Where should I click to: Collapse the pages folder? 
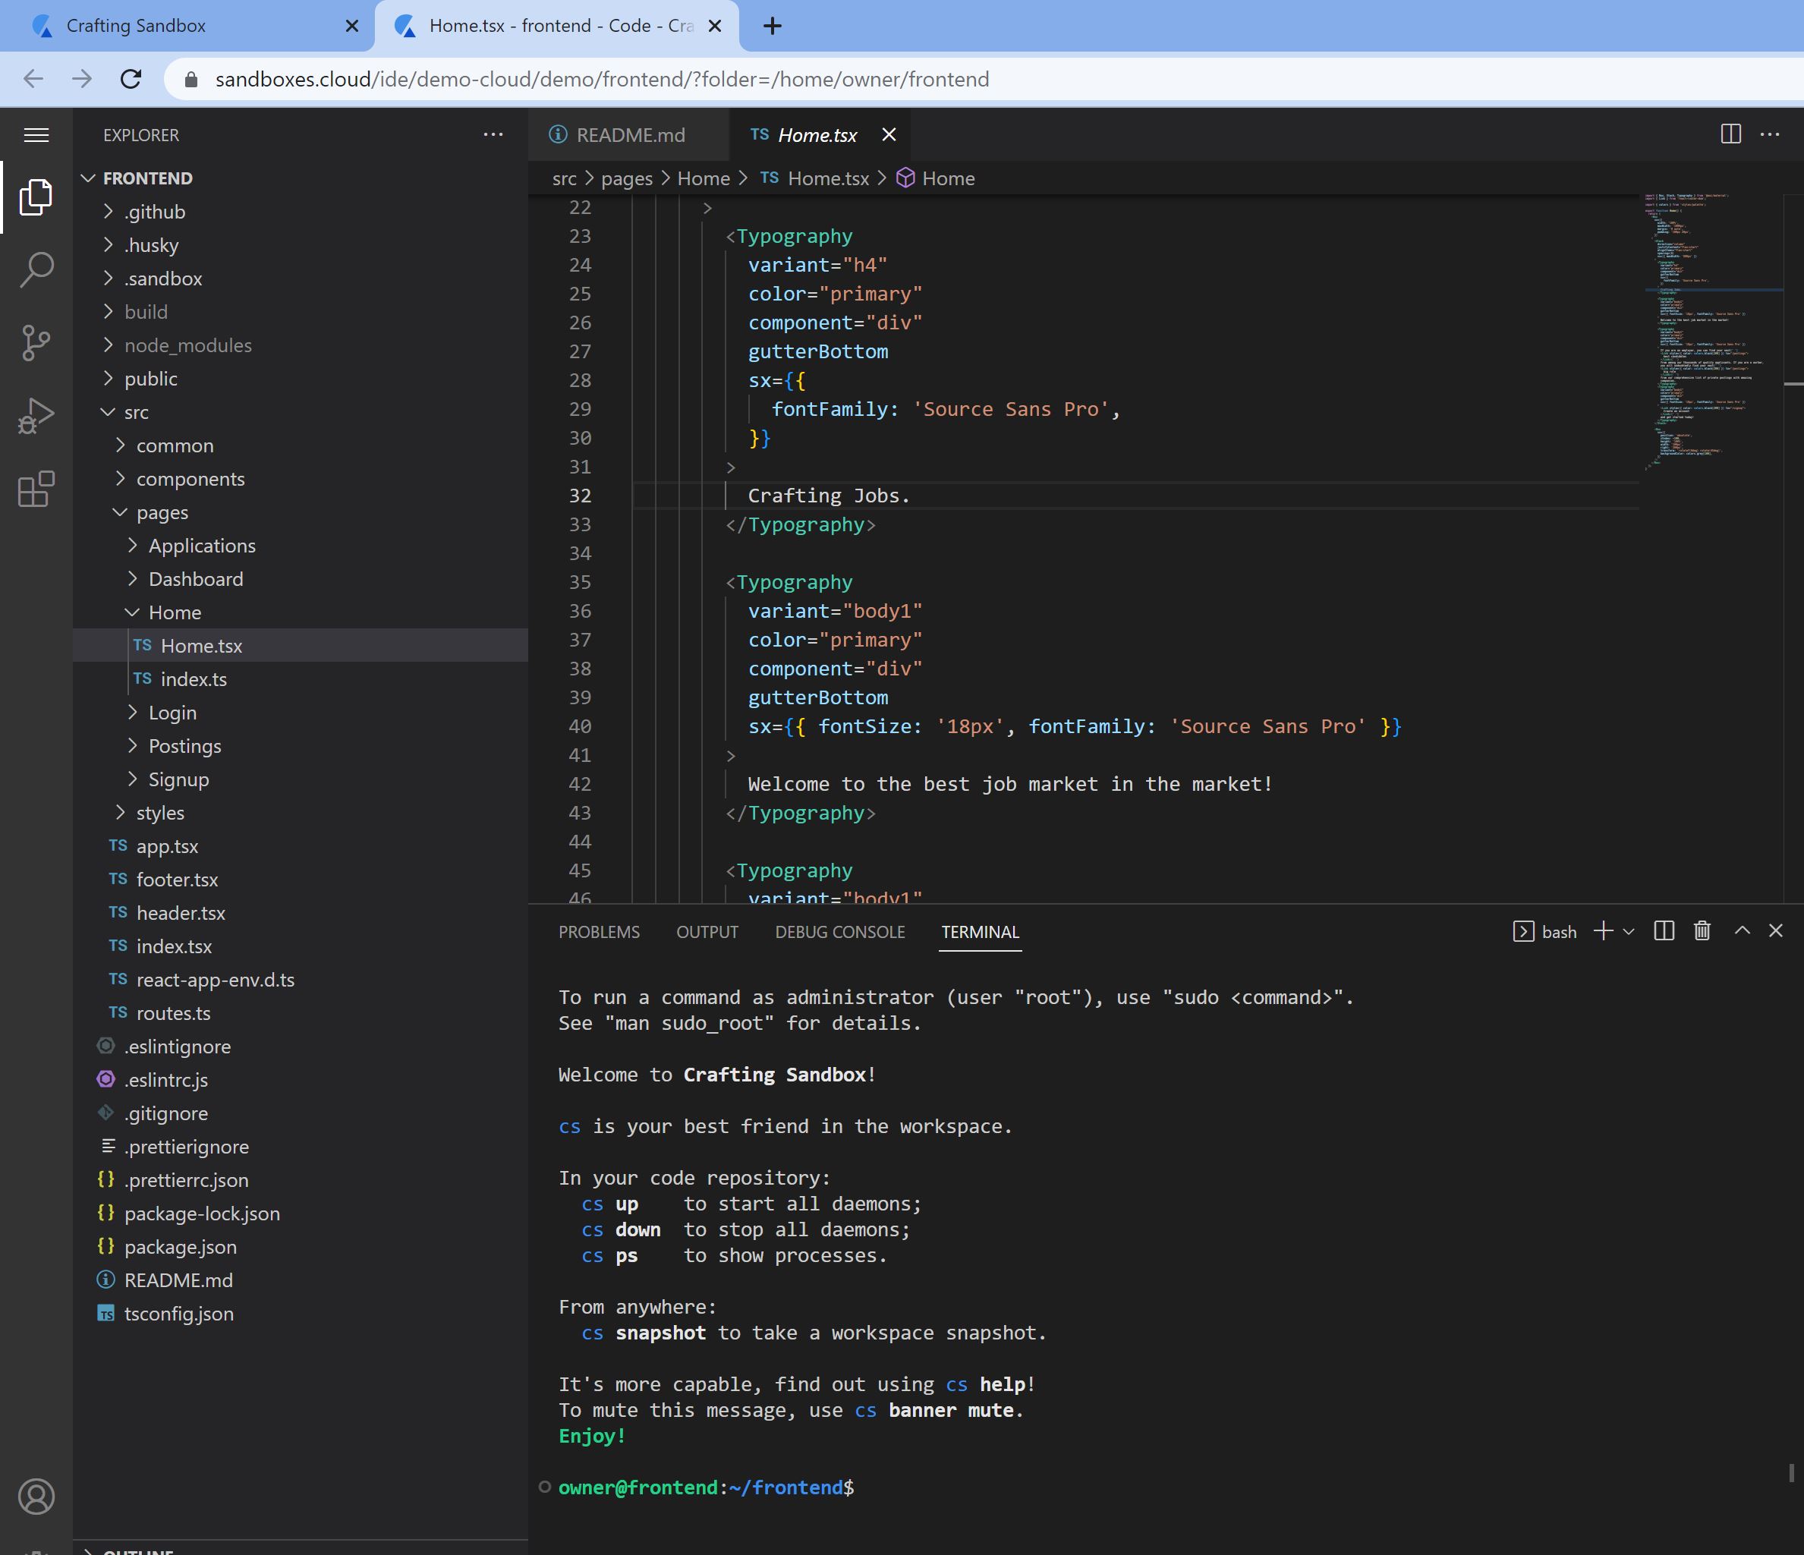[162, 513]
